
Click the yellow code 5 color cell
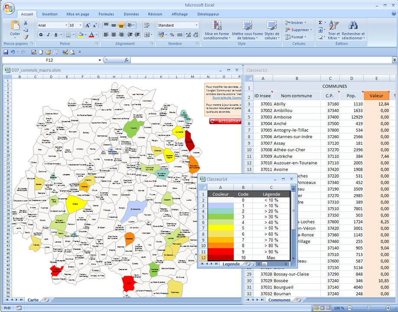(x=220, y=228)
